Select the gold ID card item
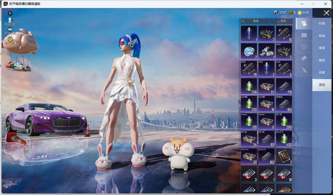Image resolution: width=333 pixels, height=195 pixels. click(284, 156)
